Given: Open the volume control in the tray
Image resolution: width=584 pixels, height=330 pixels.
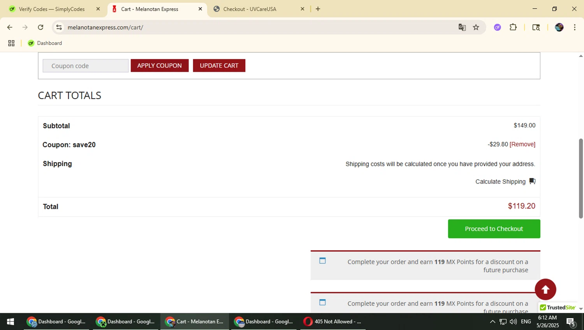Looking at the screenshot, I should tap(513, 321).
